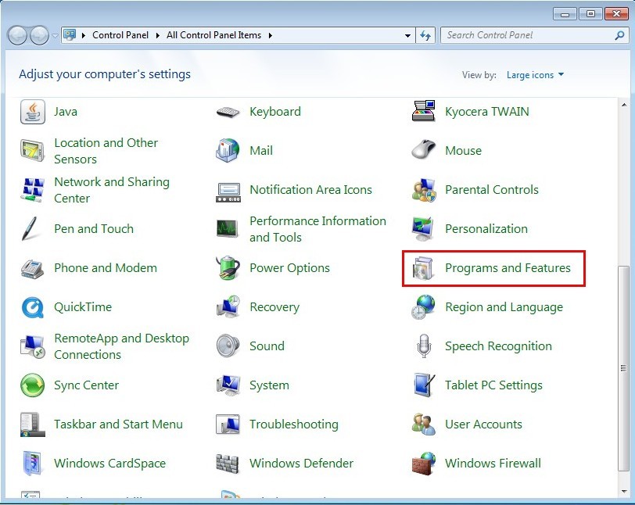
Task: Click the address bar refresh button
Action: tap(426, 35)
